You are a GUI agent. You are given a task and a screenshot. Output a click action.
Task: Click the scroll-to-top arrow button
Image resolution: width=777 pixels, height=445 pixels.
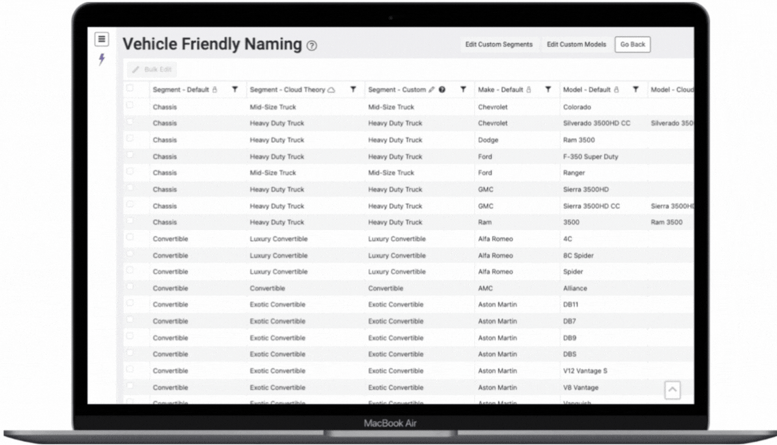tap(672, 390)
